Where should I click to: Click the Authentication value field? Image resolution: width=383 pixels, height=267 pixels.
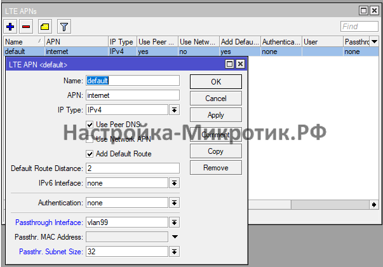(x=127, y=203)
